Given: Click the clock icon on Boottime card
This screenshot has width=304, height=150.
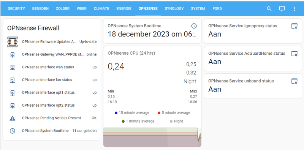Looking at the screenshot, I should pyautogui.click(x=194, y=26).
